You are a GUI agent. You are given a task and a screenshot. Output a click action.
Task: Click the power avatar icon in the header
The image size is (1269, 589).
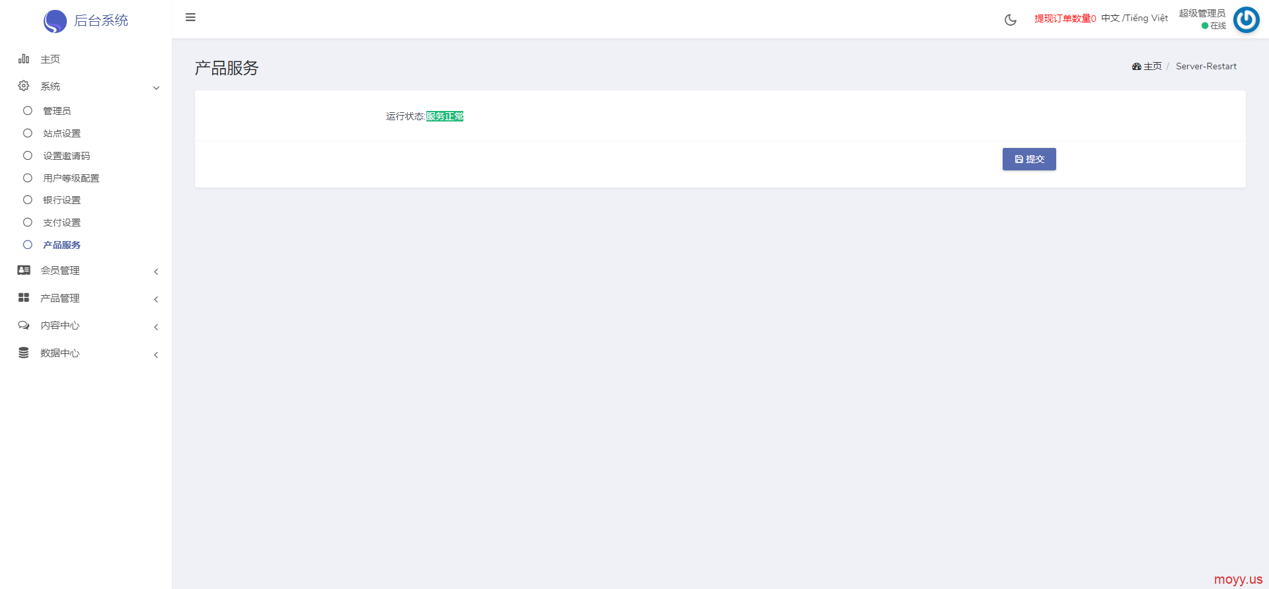1247,20
